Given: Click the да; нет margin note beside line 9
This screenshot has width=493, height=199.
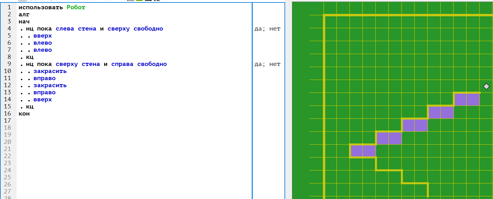Looking at the screenshot, I should point(267,64).
